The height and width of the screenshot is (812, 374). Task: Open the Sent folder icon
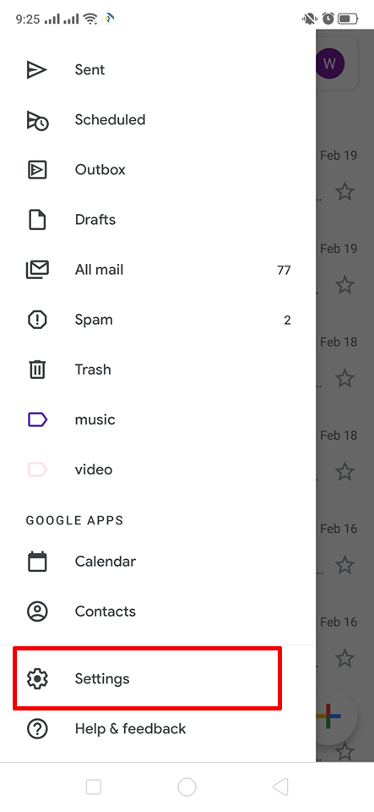[36, 70]
